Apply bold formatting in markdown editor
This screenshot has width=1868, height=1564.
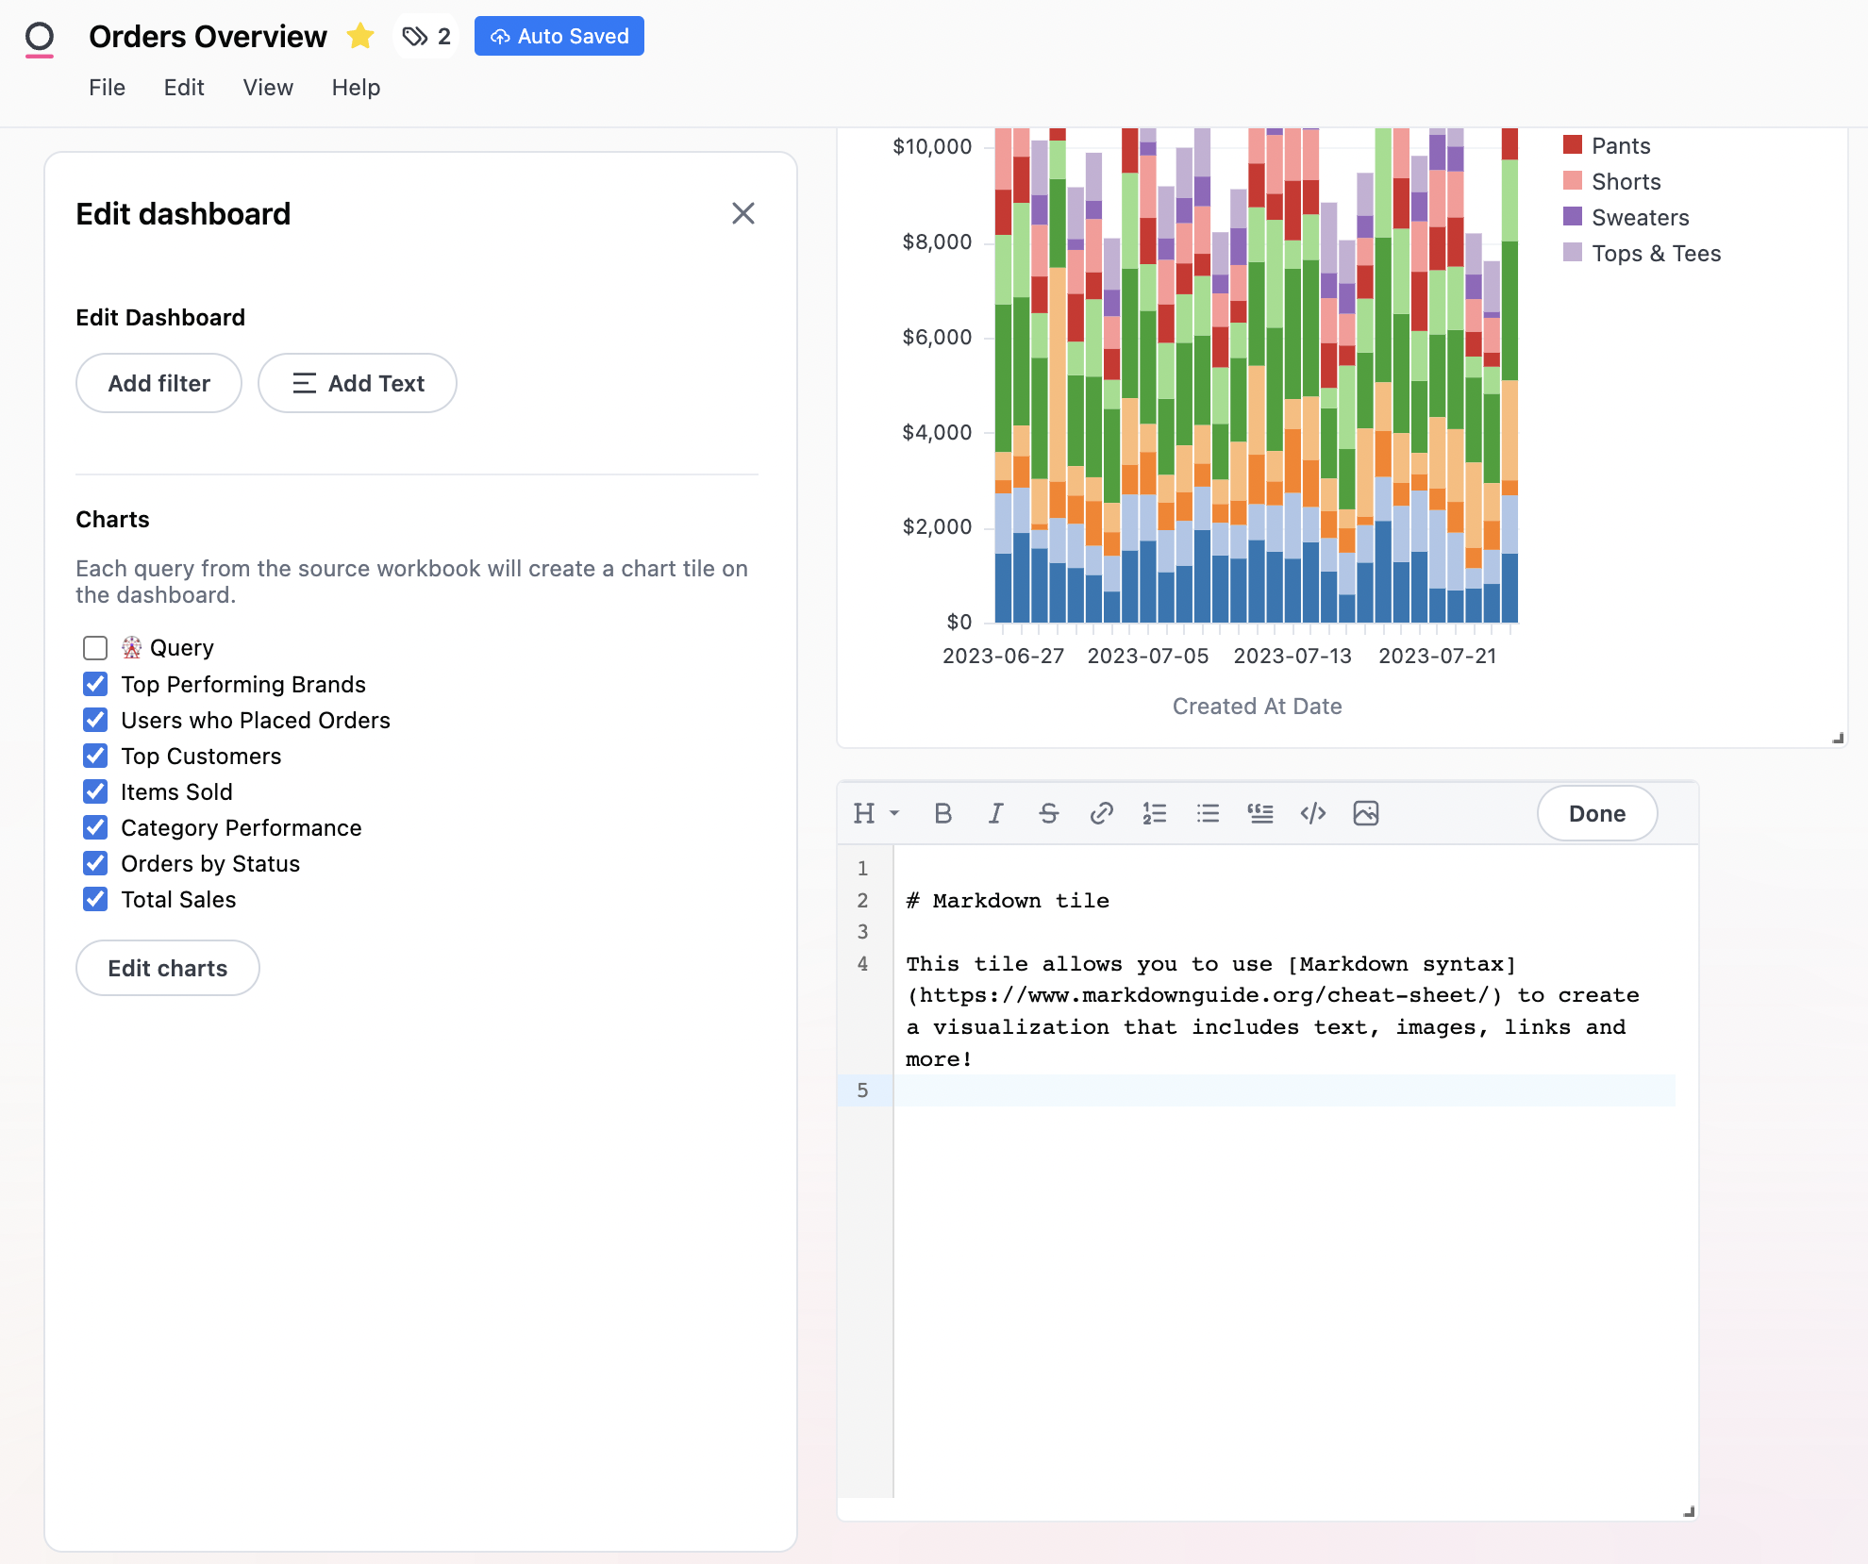[x=942, y=813]
